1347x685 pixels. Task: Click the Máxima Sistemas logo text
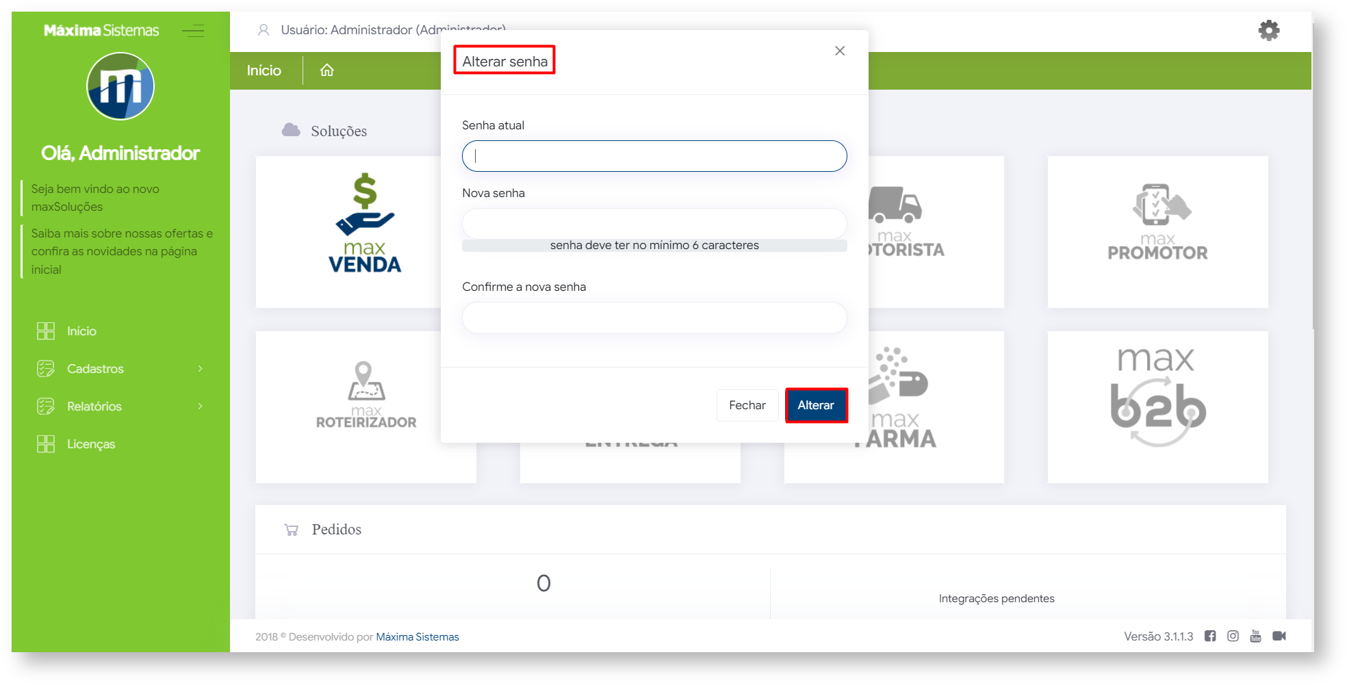click(101, 30)
